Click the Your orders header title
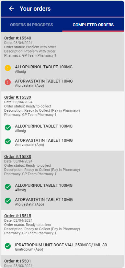This screenshot has width=125, height=268. pos(35,9)
